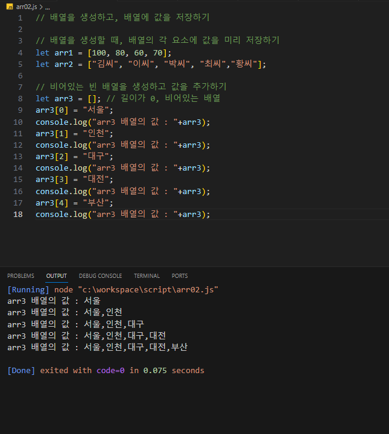
Task: Open the DEBUG CONSOLE tab
Action: tap(100, 276)
